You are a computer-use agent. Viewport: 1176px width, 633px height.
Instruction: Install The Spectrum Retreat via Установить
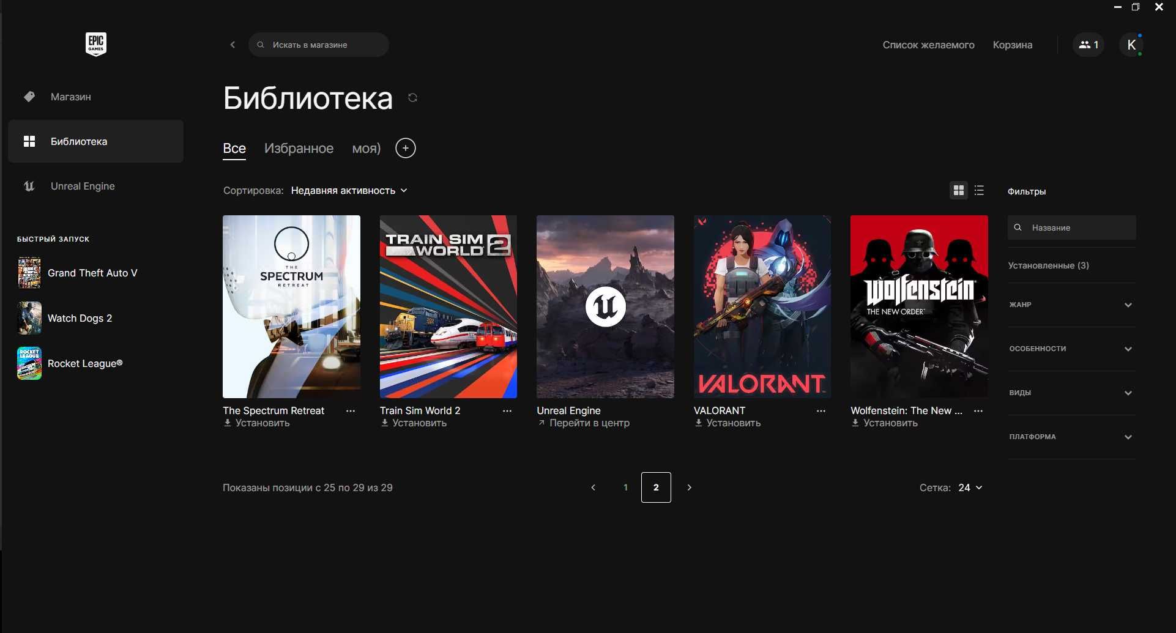click(256, 423)
